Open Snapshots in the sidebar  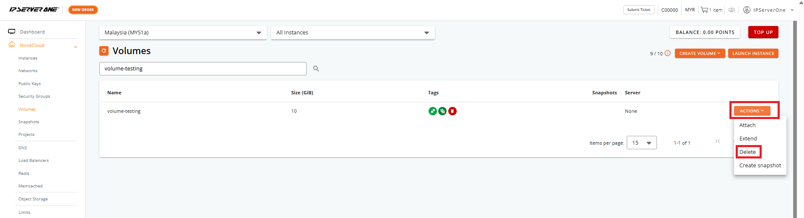(x=28, y=122)
